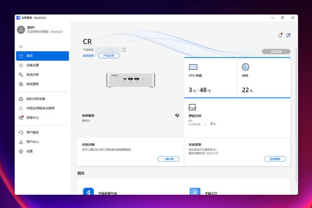
Task: Click the 硬盘空间 disk space label
Action: point(195,116)
